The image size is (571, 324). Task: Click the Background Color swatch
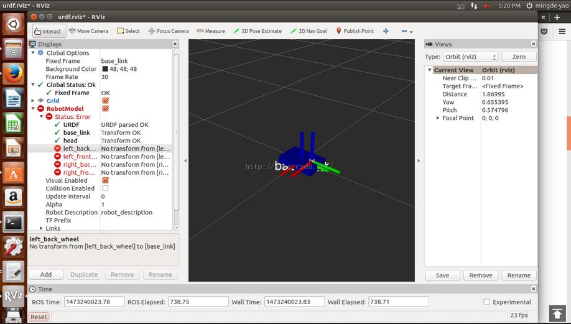tap(105, 69)
